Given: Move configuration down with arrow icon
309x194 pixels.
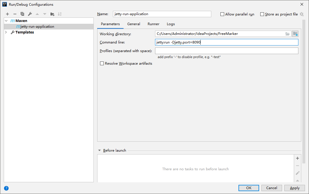Looking at the screenshot, I should point(45,14).
